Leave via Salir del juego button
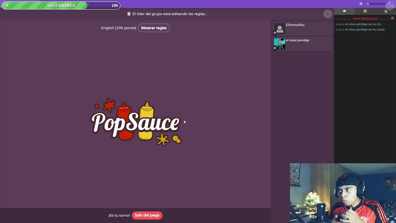Viewport: 396px width, 223px height. [x=147, y=215]
